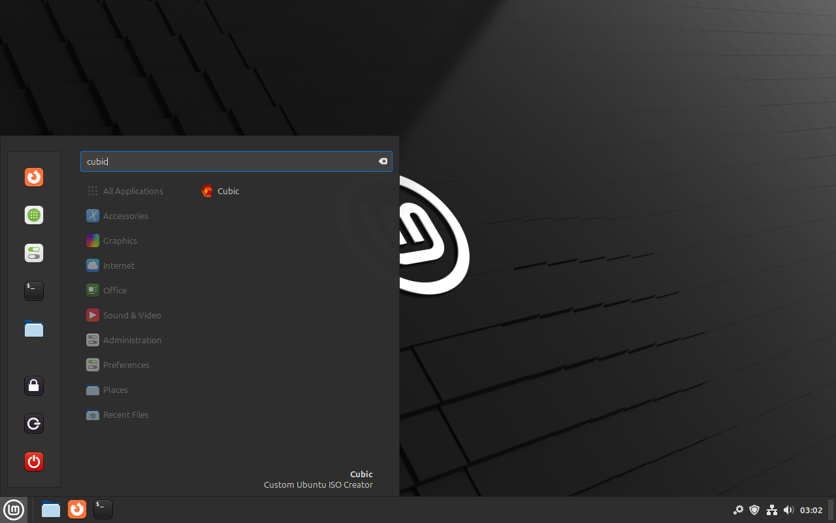Screen dimensions: 836x523
Task: Select the Graphics category
Action: (112, 241)
